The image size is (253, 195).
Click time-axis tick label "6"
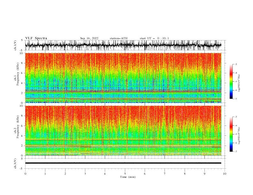145,174
